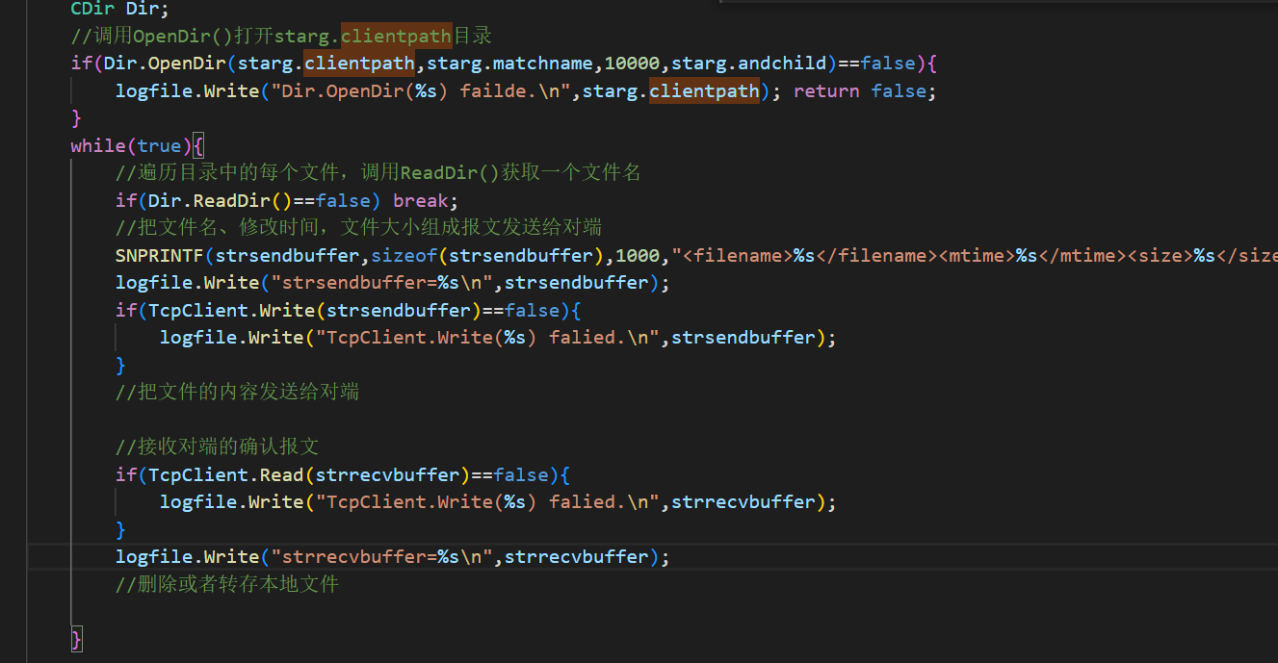Click 'matchname' in the OpenDir call
Viewport: 1278px width, 663px height.
point(542,64)
